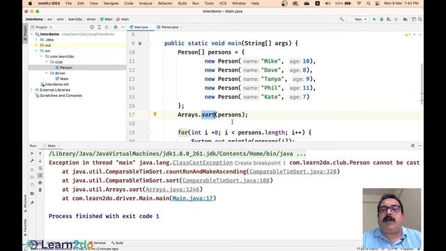Select the Main.java editor tab
Viewport: 446px width, 251px height.
141,27
